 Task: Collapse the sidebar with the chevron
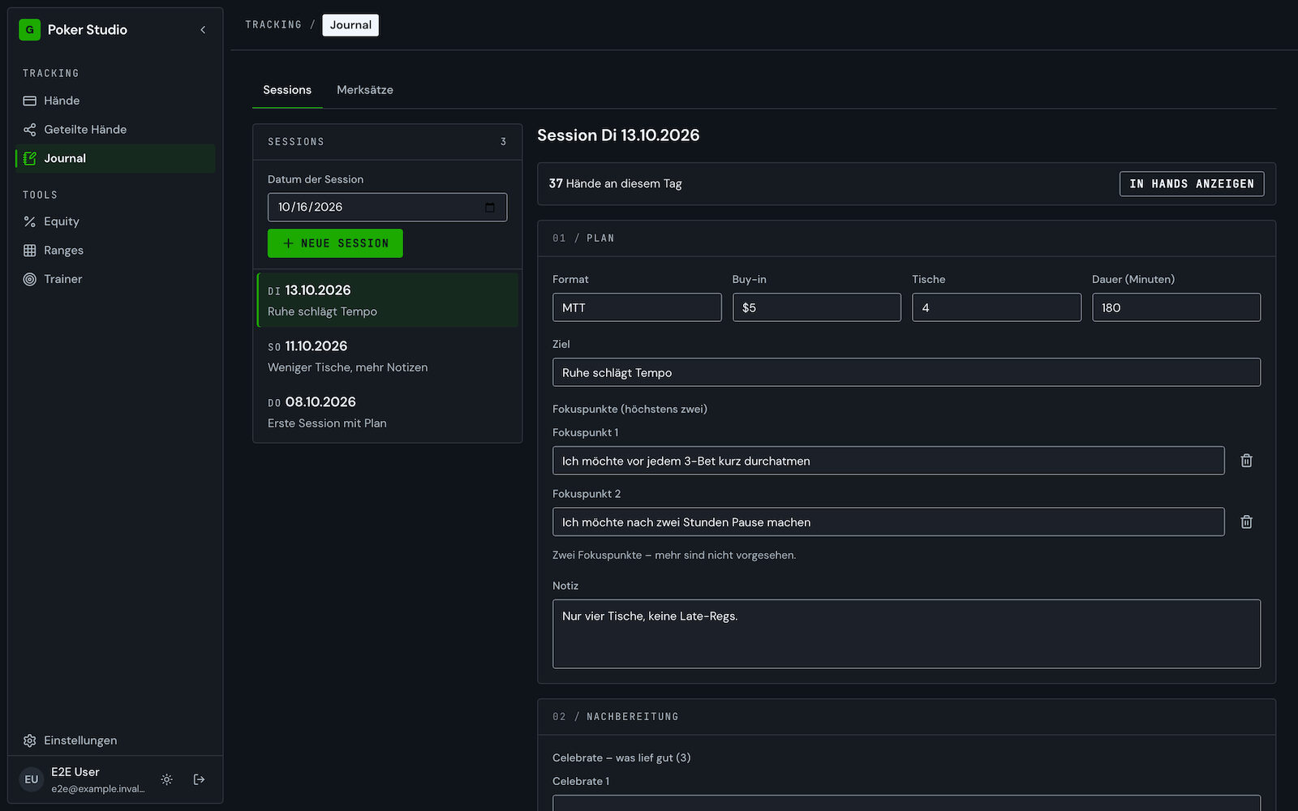coord(203,30)
